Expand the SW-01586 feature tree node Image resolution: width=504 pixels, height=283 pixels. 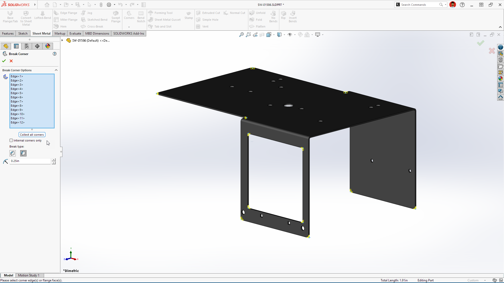(x=62, y=40)
